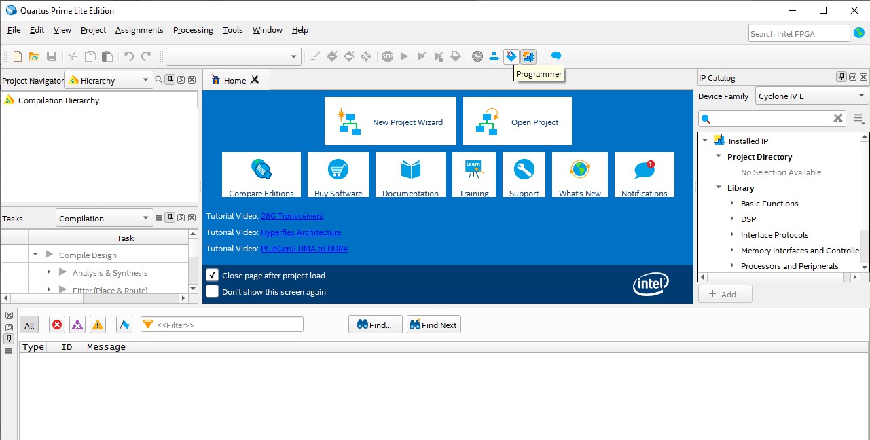Click New Project Wizard button
870x440 pixels.
[x=391, y=121]
